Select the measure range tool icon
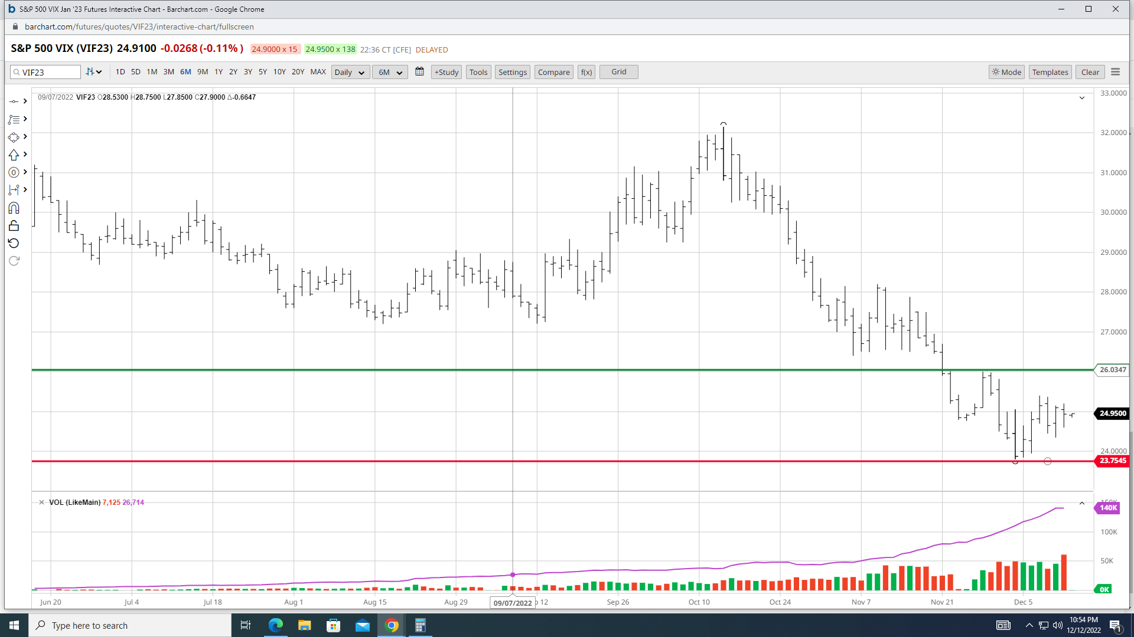Viewport: 1134px width, 637px height. (14, 190)
